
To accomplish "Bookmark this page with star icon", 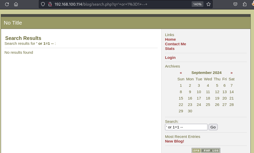I will coord(209,4).
